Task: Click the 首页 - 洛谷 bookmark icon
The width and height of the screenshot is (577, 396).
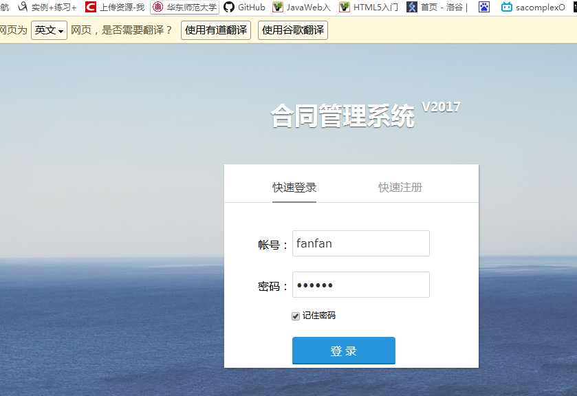Action: [412, 7]
